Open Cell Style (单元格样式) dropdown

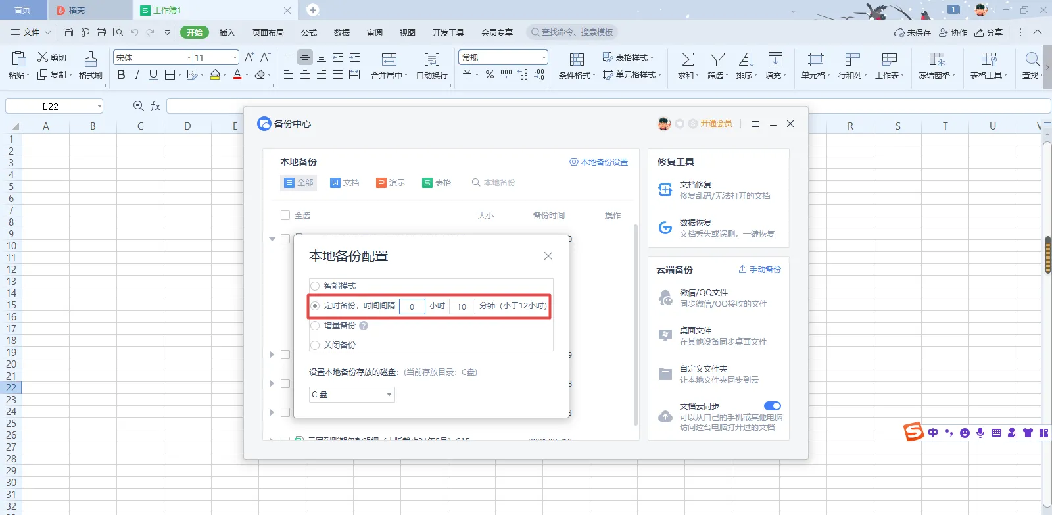click(x=659, y=75)
